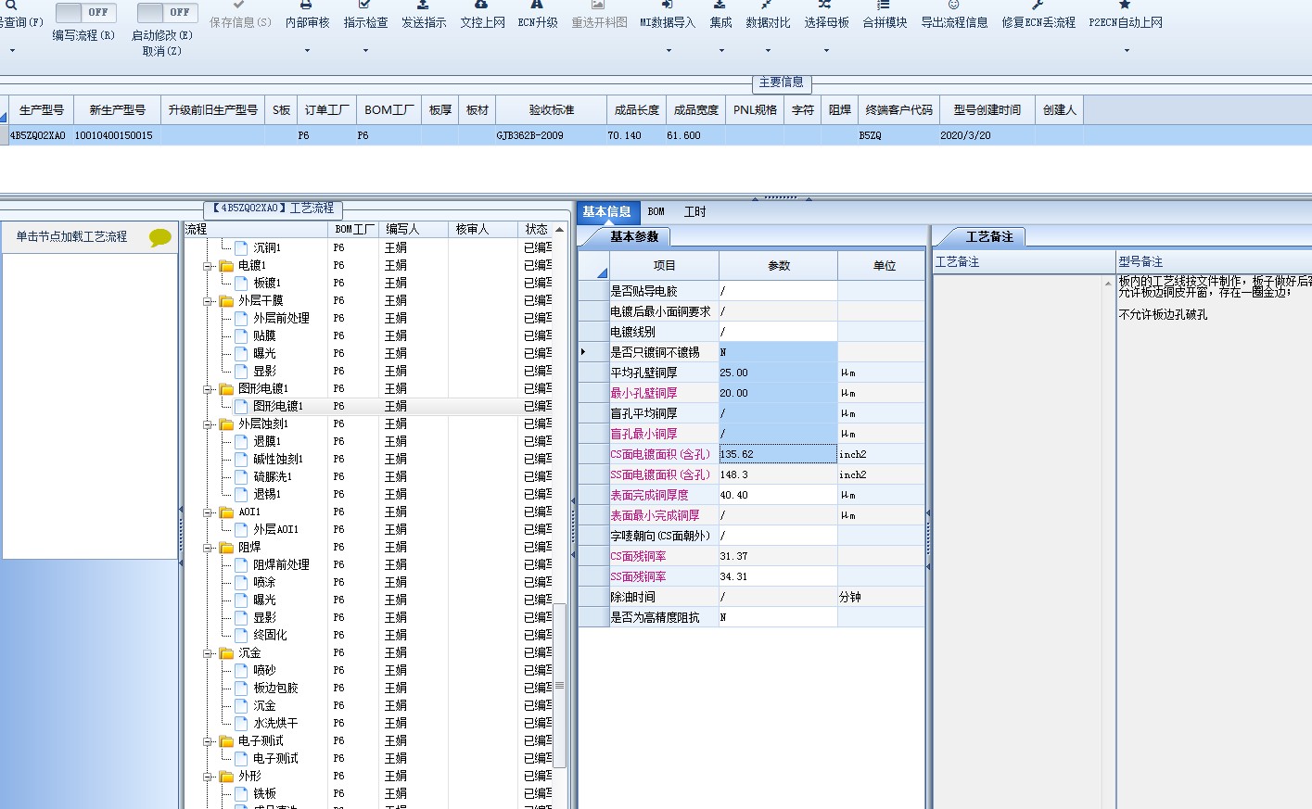Click the document icon beside 沉铜1
Viewport: 1312px width, 809px height.
click(x=241, y=247)
